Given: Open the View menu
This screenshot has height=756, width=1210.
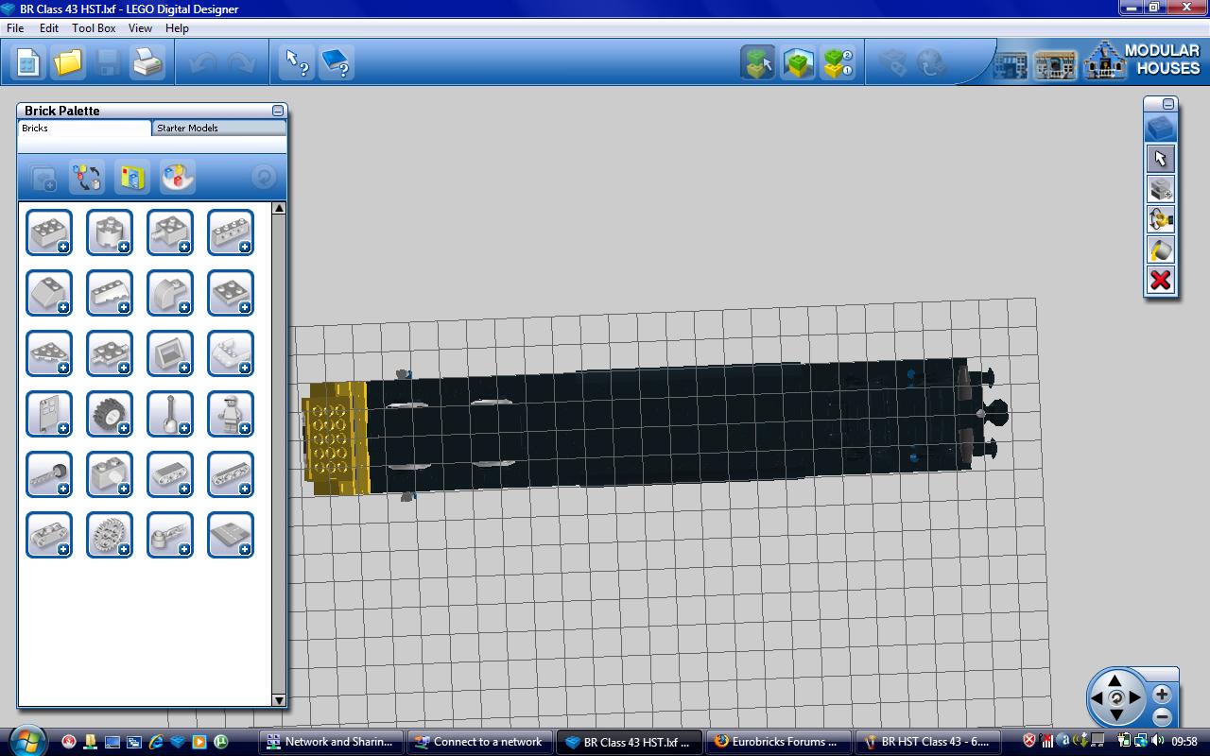Looking at the screenshot, I should [x=140, y=28].
